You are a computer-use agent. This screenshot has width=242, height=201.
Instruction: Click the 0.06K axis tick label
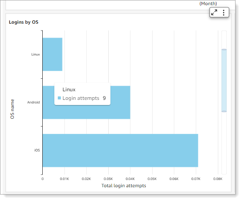click(x=174, y=179)
